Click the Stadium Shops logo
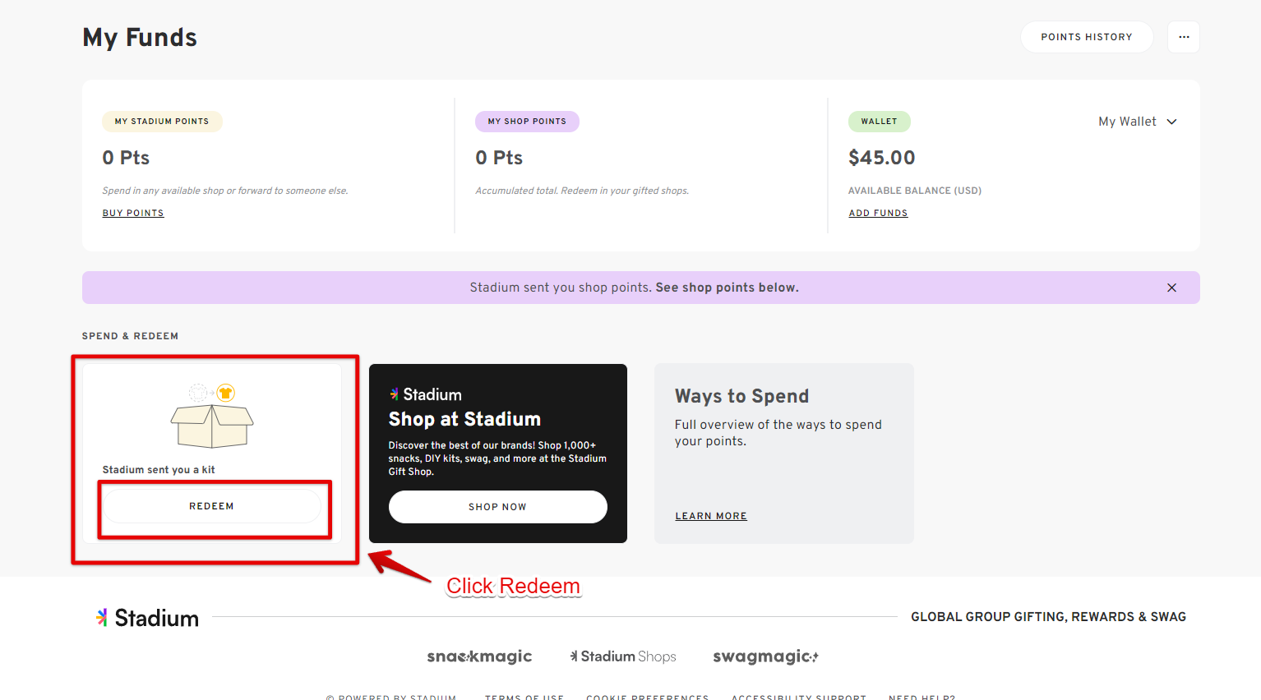The image size is (1261, 700). point(622,656)
